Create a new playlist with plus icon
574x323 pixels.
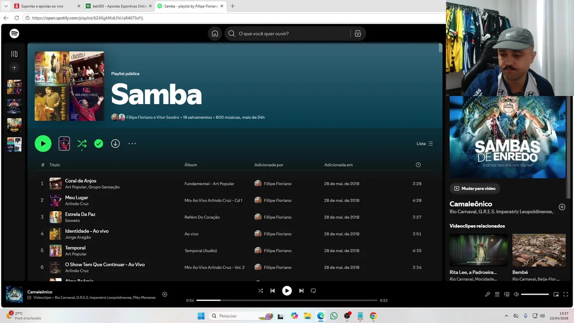14,68
